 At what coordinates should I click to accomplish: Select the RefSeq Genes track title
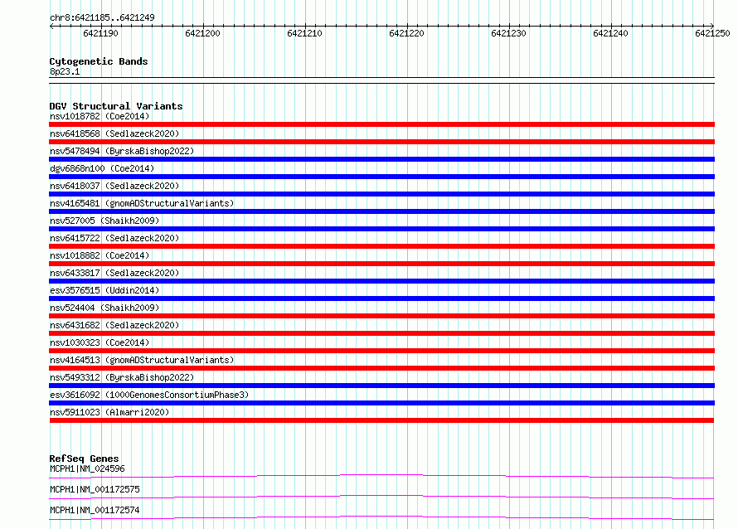pyautogui.click(x=84, y=459)
